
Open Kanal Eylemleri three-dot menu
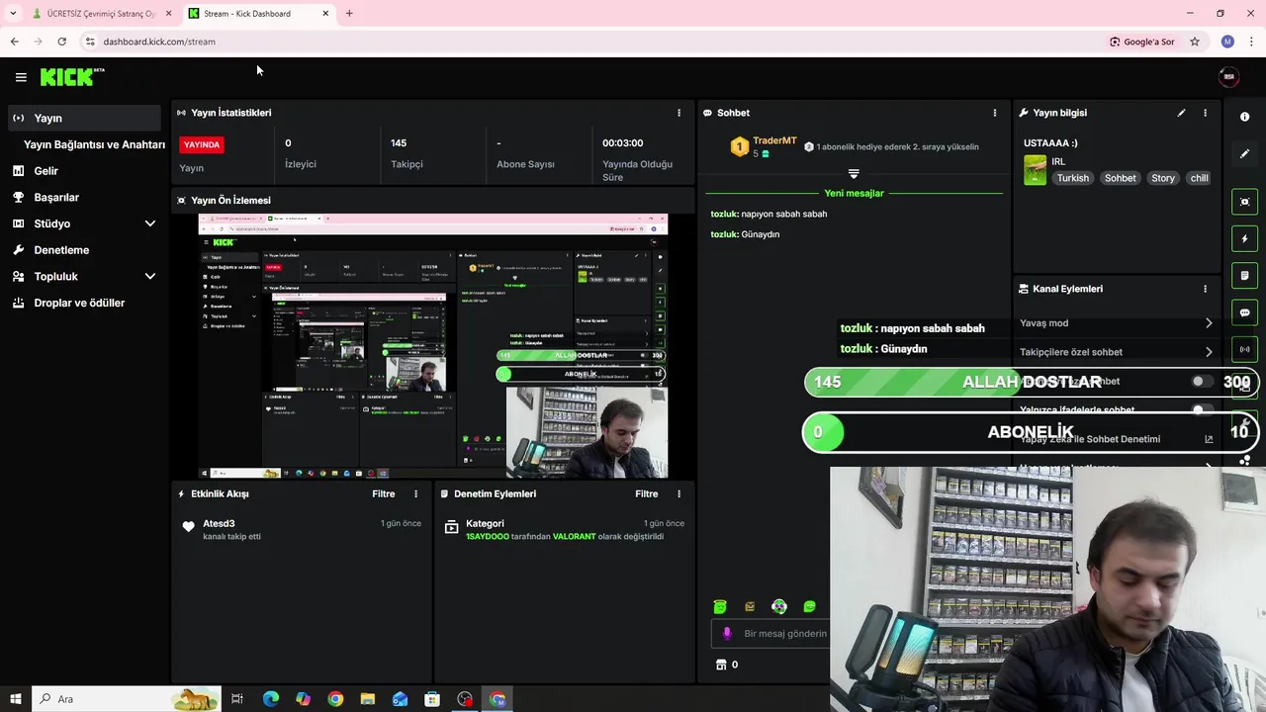tap(1205, 289)
